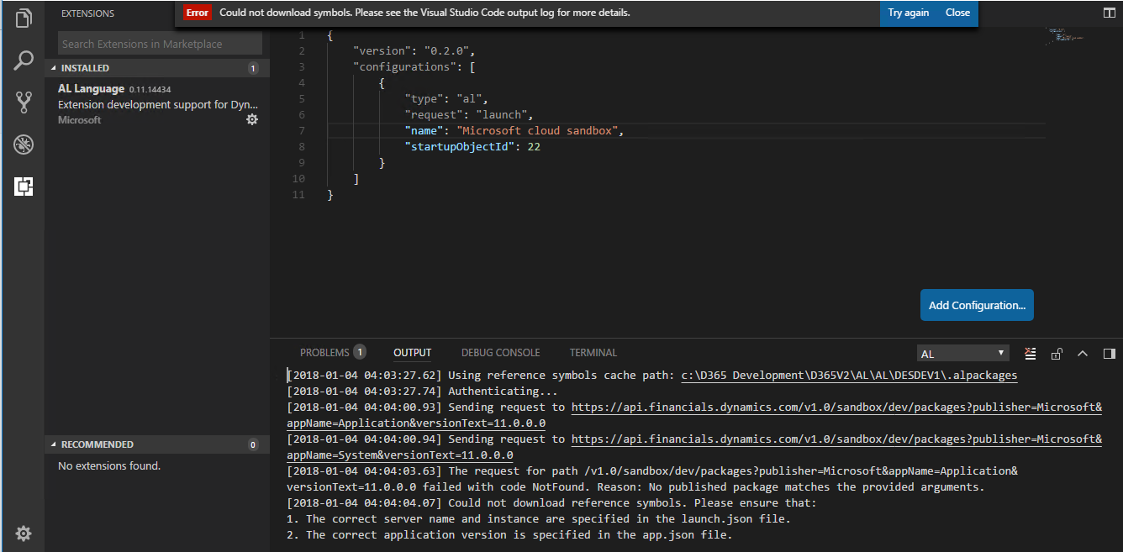Click Try again in the error notification
1123x552 pixels.
[909, 13]
